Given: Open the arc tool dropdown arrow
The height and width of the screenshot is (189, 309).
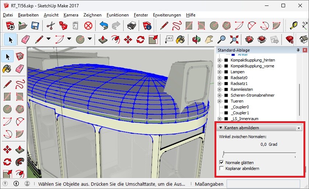Looking at the screenshot, I should 69,39.
